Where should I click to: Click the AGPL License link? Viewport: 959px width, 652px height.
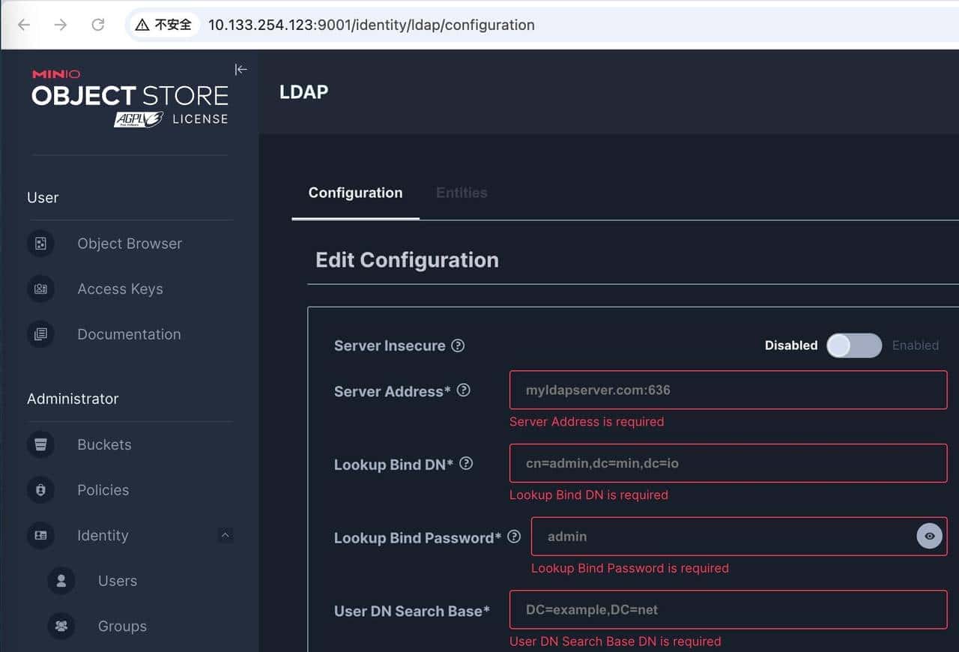[x=171, y=119]
